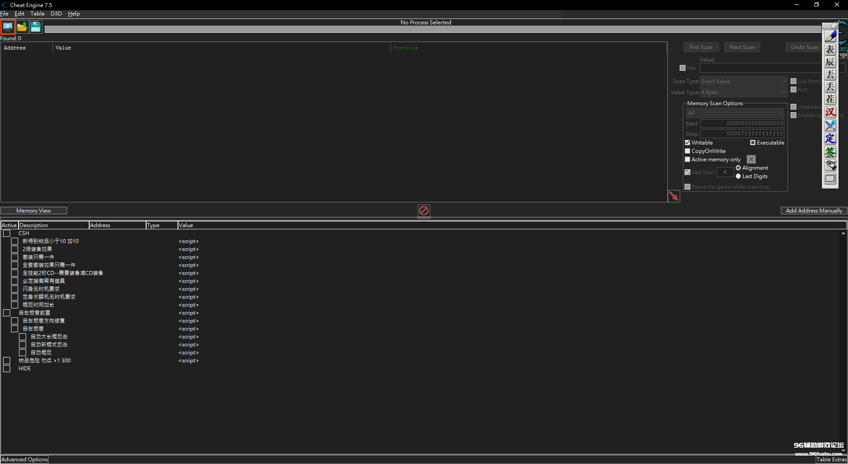Click the crossed wrench tools icon

830,126
